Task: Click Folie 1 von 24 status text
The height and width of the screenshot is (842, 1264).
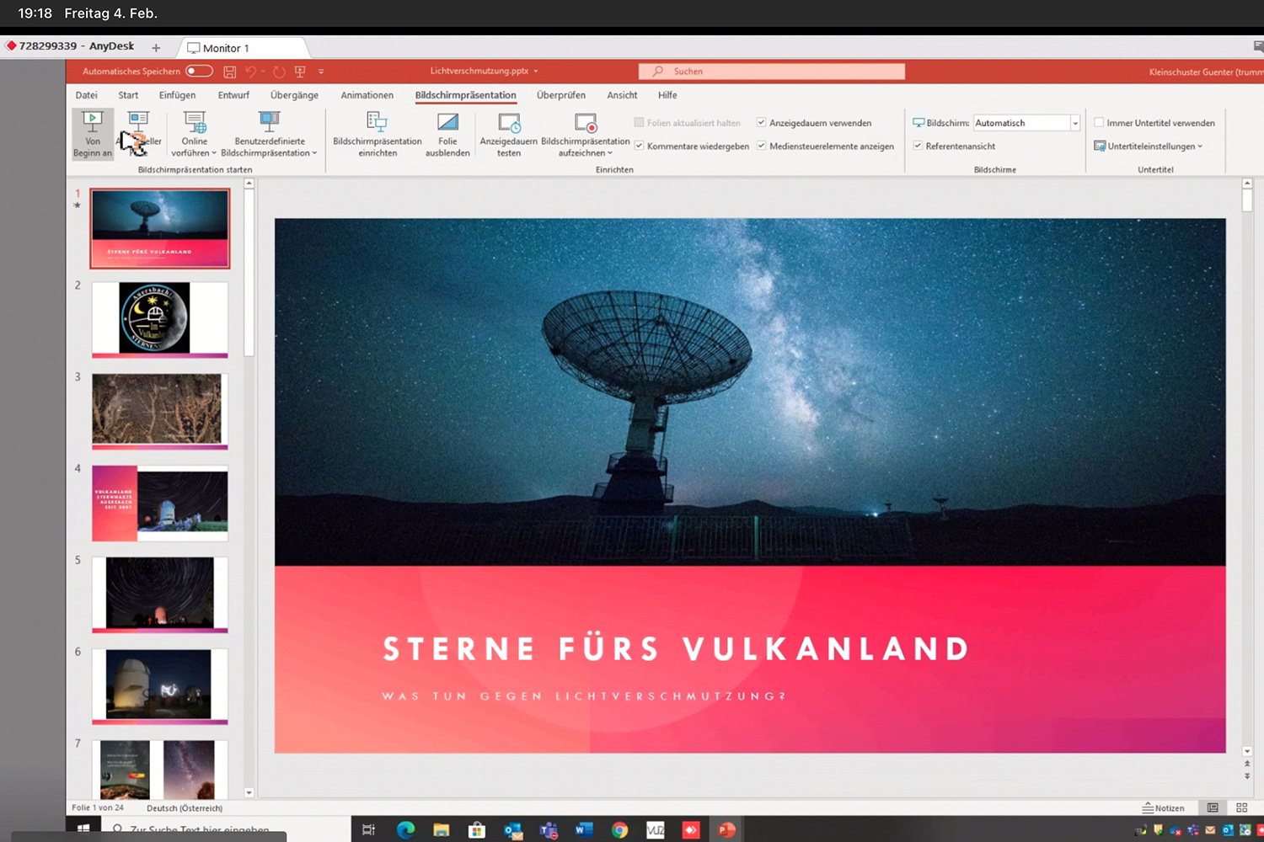Action: coord(98,807)
